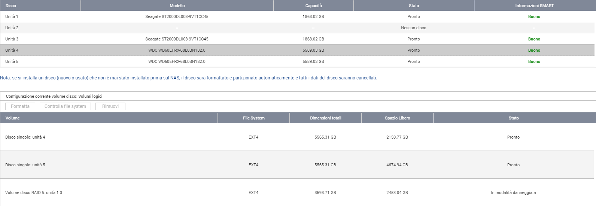Select the RAID 5 volume unità 1 3

click(34, 193)
